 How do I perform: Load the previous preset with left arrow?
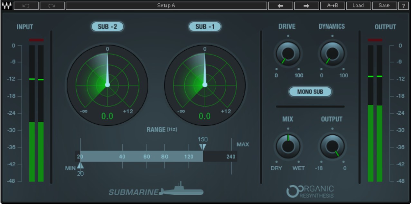point(281,5)
